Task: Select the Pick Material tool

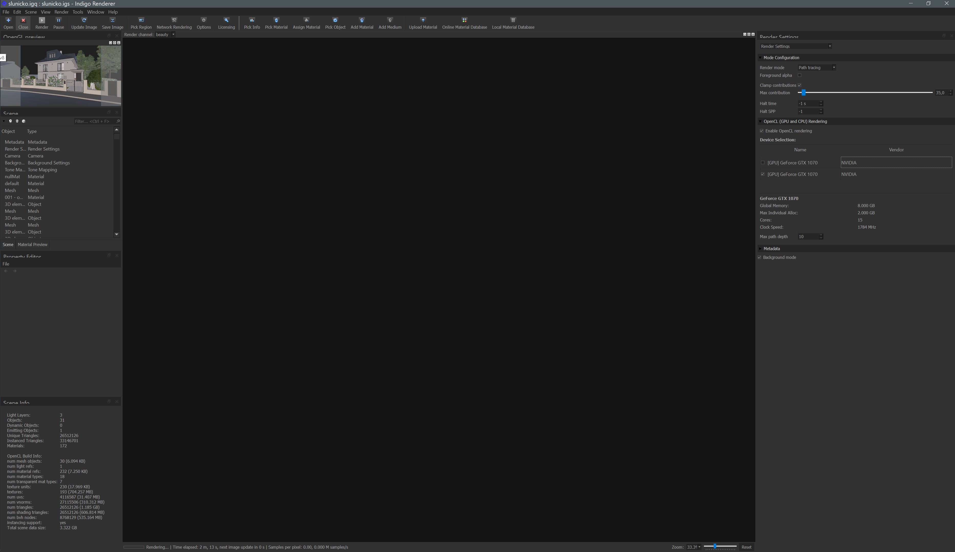Action: [x=276, y=23]
